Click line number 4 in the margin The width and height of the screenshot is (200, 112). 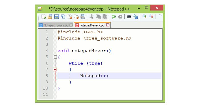click(47, 51)
